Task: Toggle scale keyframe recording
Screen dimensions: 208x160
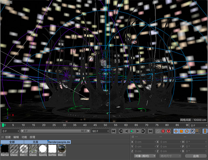Action: (x=181, y=131)
